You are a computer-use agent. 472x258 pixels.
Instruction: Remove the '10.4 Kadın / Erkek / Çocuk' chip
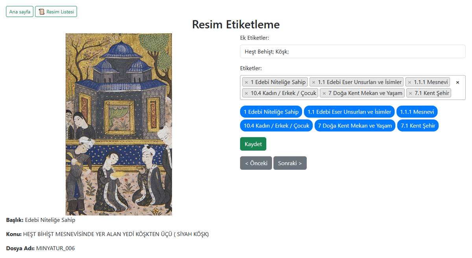[246, 93]
